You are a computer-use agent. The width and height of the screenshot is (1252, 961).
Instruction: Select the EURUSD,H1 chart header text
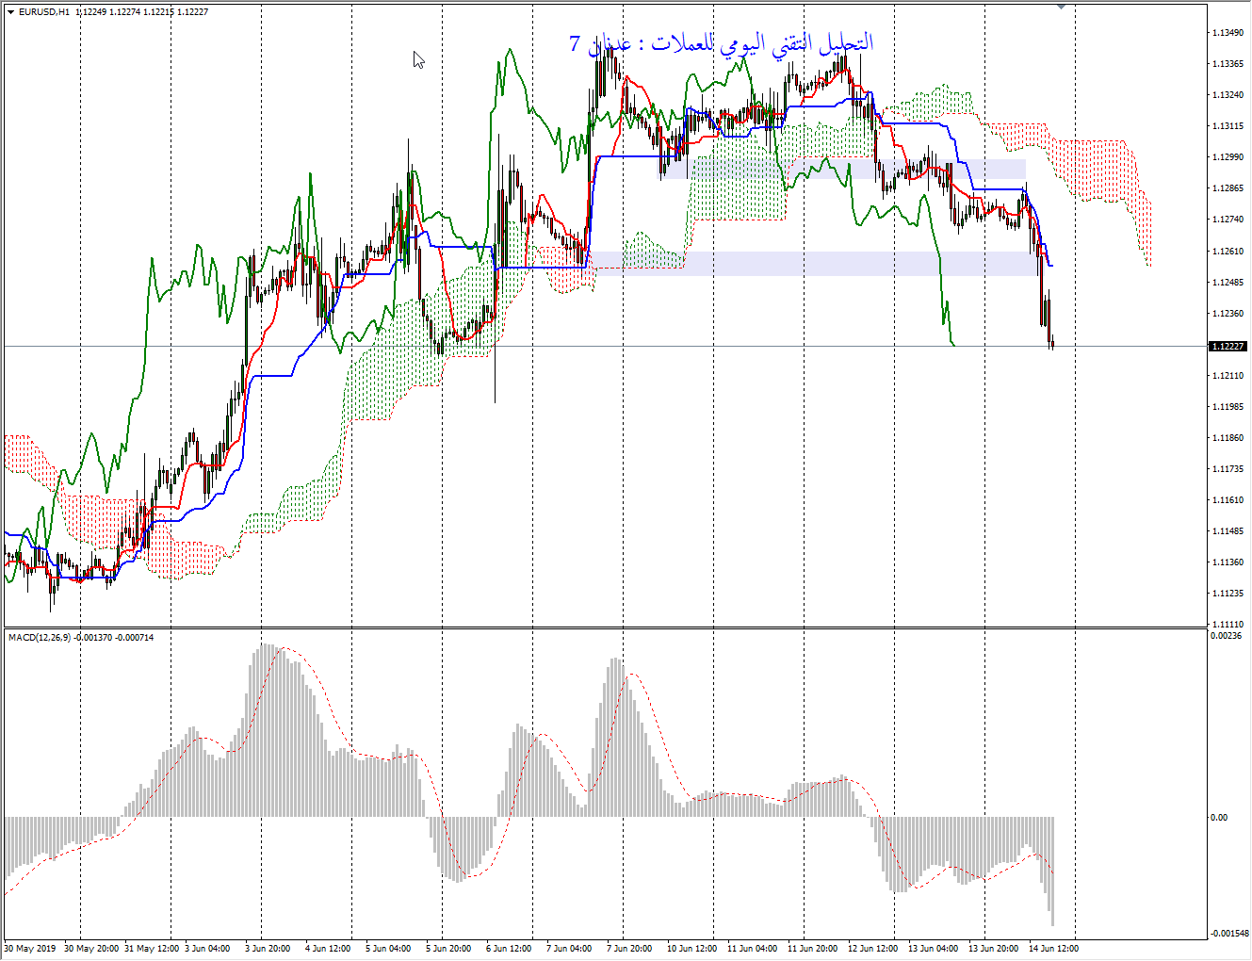coord(44,12)
